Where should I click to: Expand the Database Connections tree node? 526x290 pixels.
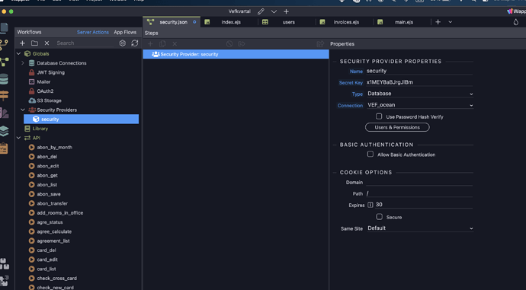22,63
